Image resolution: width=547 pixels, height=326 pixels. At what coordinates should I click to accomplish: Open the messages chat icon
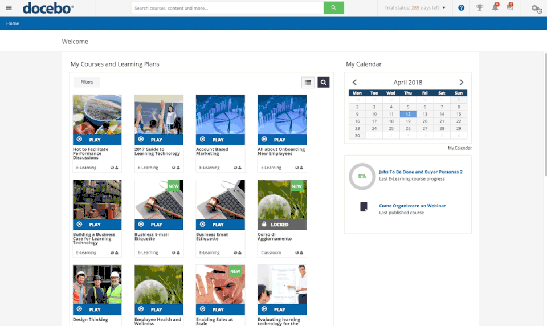click(510, 7)
